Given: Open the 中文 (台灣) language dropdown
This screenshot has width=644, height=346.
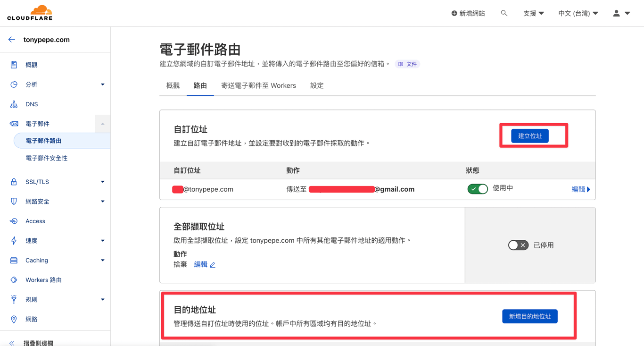Looking at the screenshot, I should pyautogui.click(x=578, y=13).
